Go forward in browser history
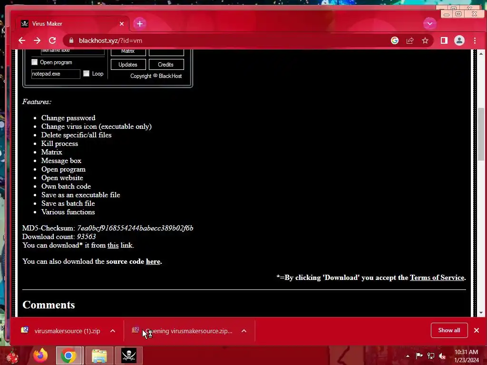487x365 pixels. click(x=37, y=40)
